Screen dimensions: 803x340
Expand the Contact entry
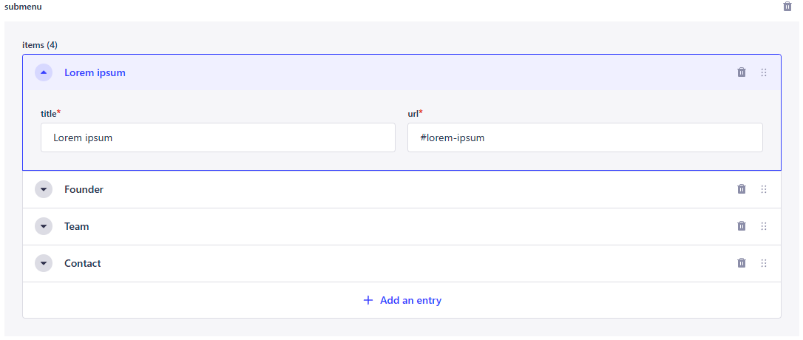click(x=44, y=263)
